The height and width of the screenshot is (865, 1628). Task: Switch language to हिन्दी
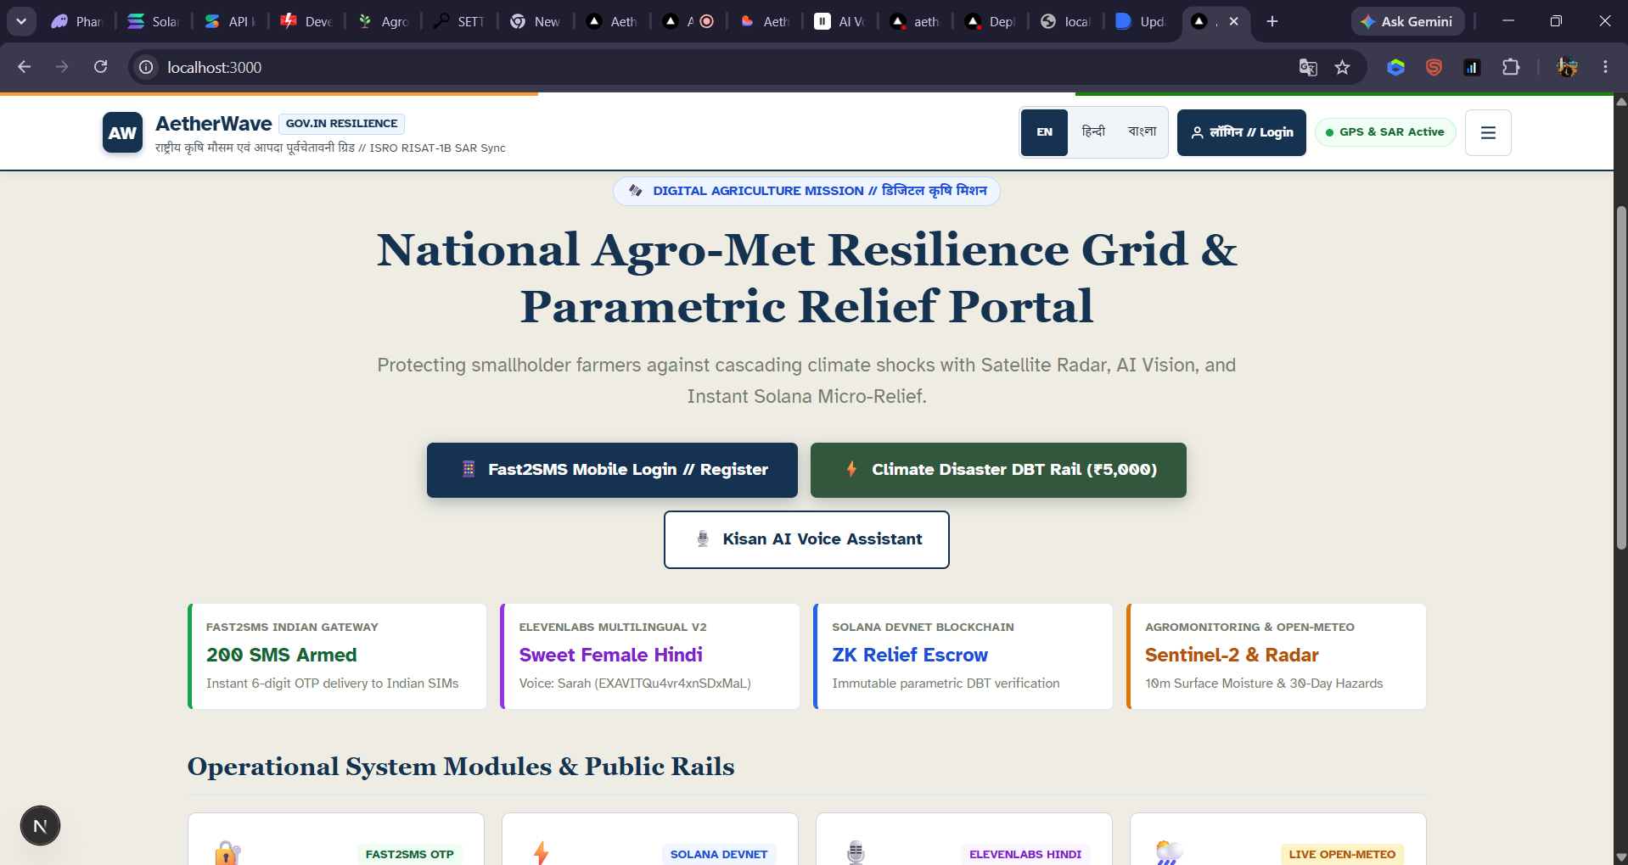pyautogui.click(x=1093, y=131)
